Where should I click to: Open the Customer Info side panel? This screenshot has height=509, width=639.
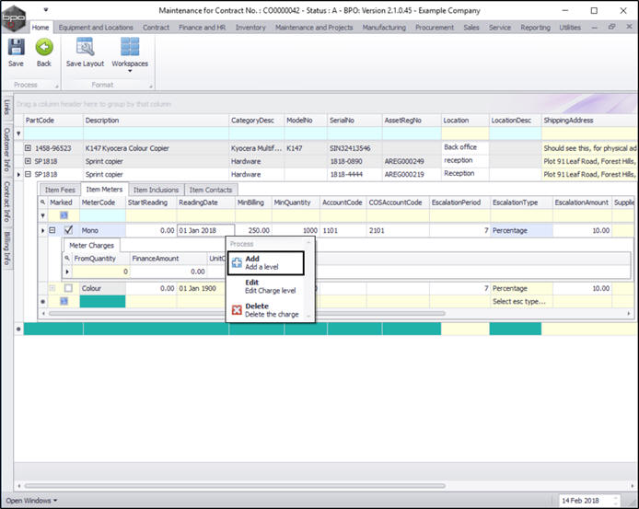point(6,150)
